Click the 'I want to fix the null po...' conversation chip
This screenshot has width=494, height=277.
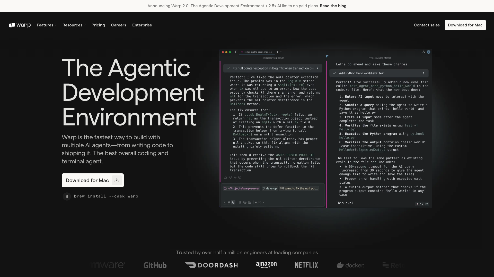point(299,188)
